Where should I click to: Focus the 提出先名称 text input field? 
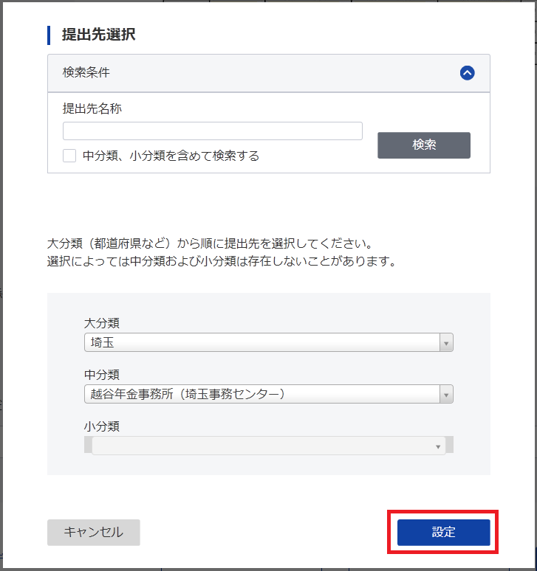pos(213,131)
